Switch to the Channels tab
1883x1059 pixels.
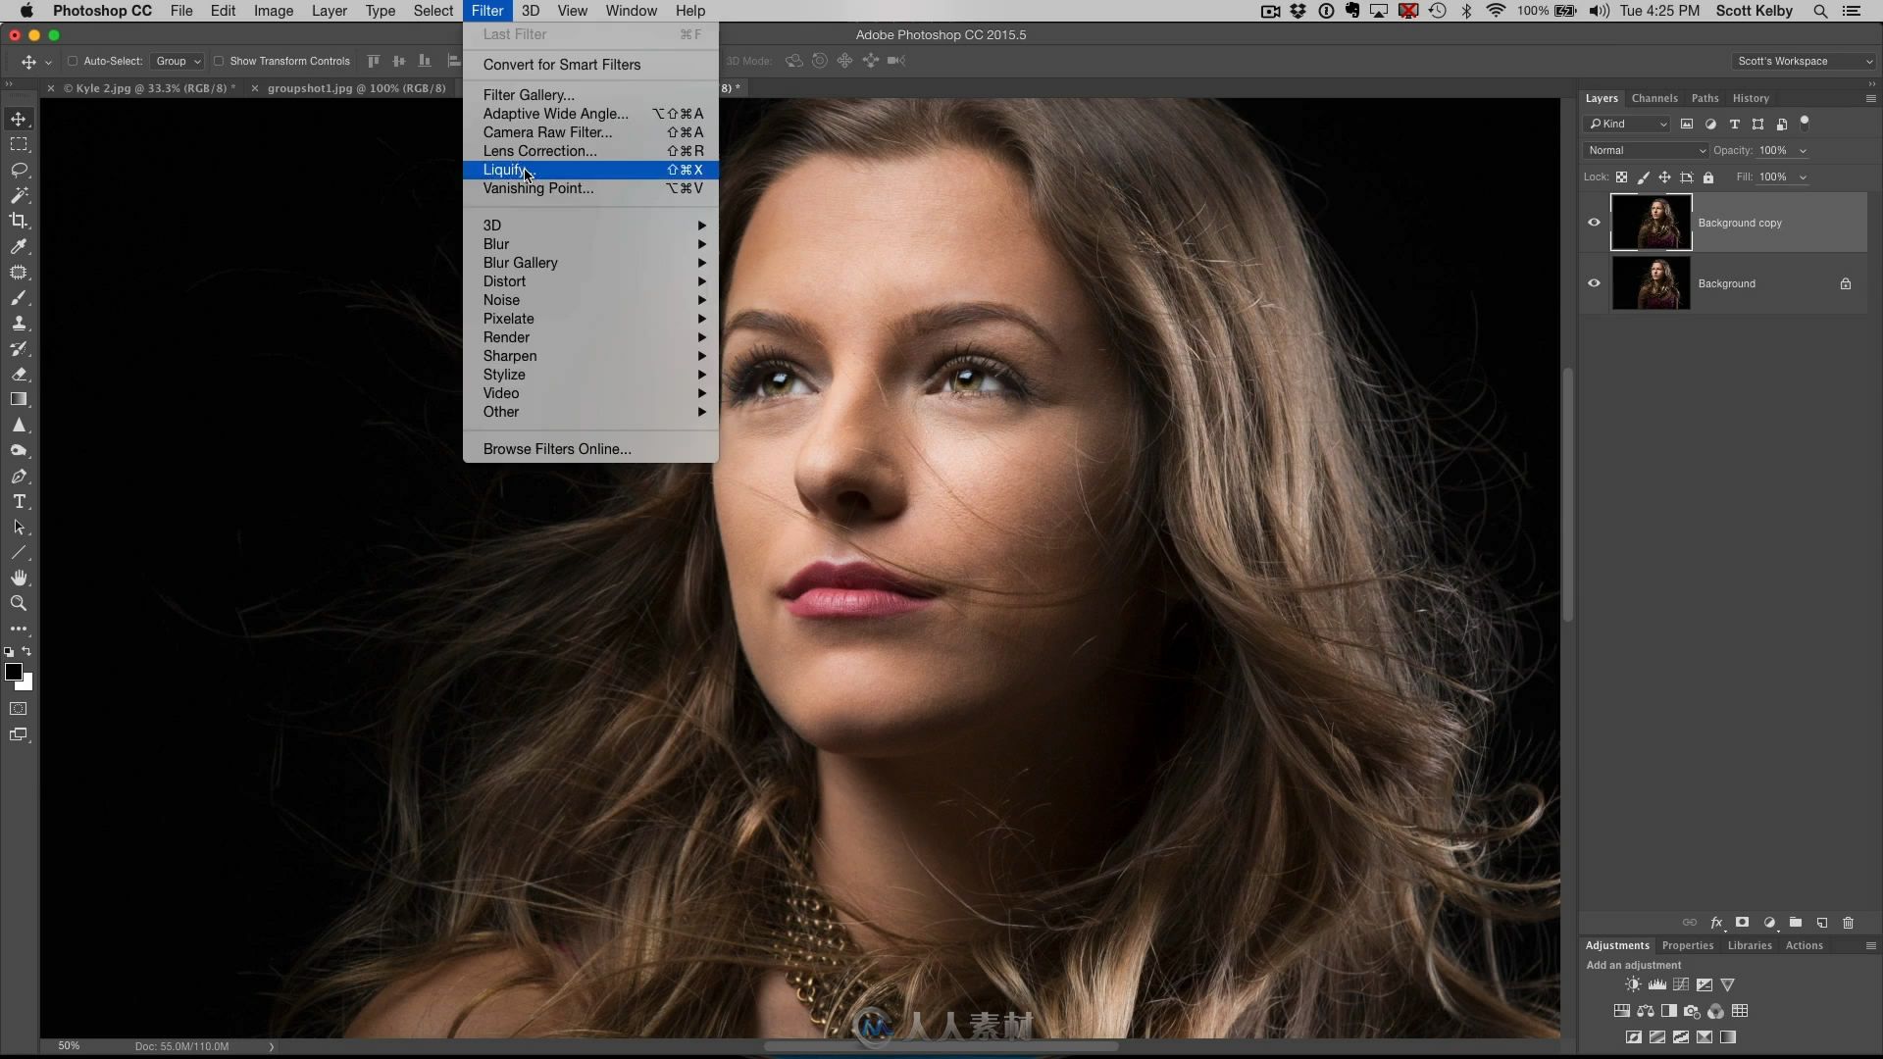coord(1654,98)
